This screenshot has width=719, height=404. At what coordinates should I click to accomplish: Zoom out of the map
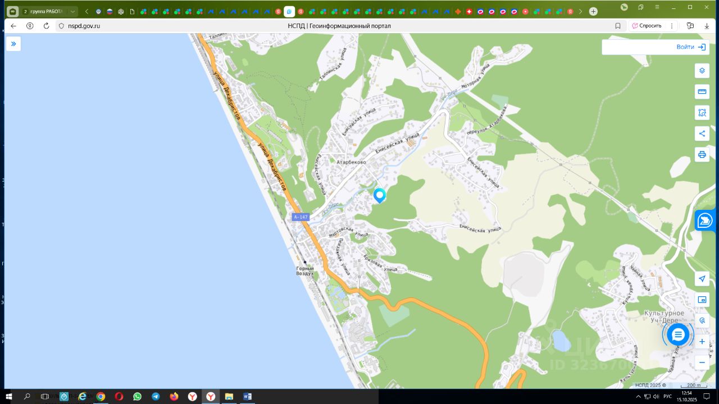pyautogui.click(x=702, y=362)
